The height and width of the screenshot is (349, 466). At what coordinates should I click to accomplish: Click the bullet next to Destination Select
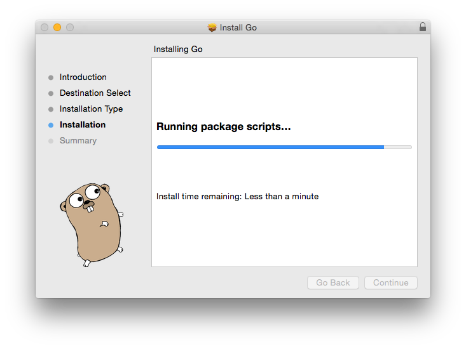pos(51,93)
